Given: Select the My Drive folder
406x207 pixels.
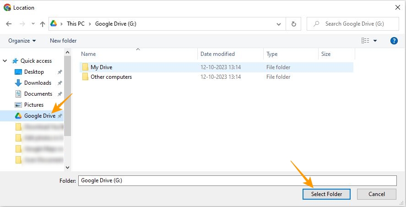Looking at the screenshot, I should pyautogui.click(x=216, y=67).
